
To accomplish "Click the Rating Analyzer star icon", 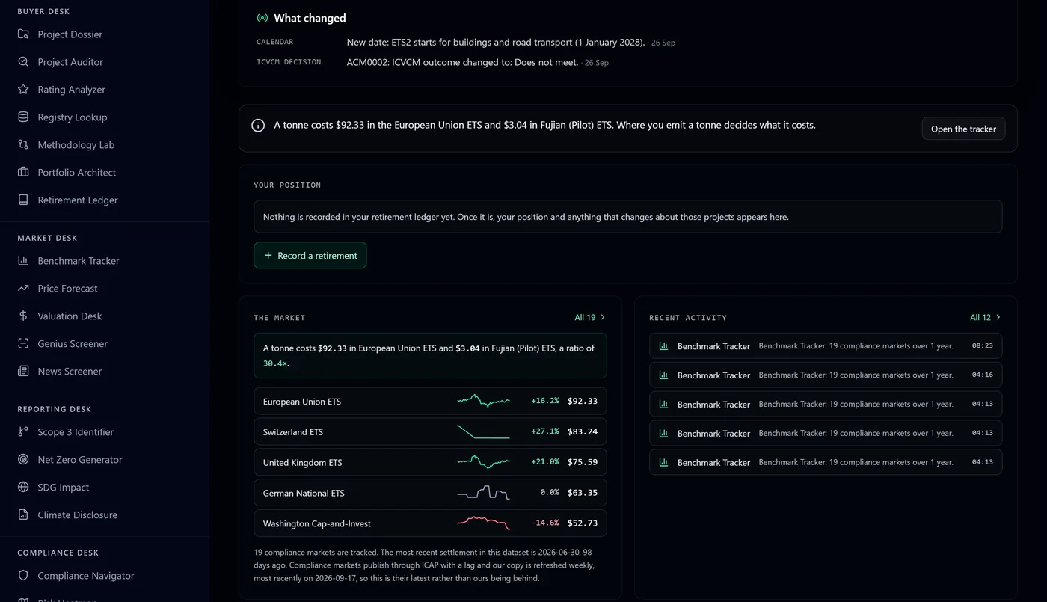I will click(x=23, y=89).
